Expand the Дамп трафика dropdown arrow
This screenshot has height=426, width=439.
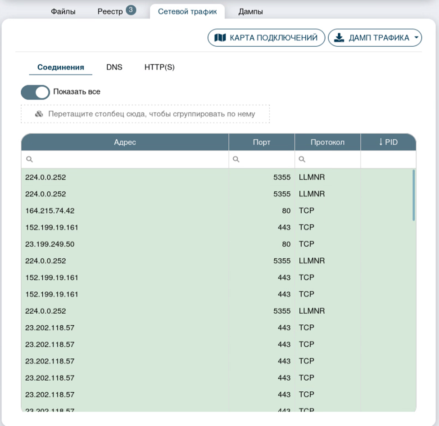pos(416,38)
